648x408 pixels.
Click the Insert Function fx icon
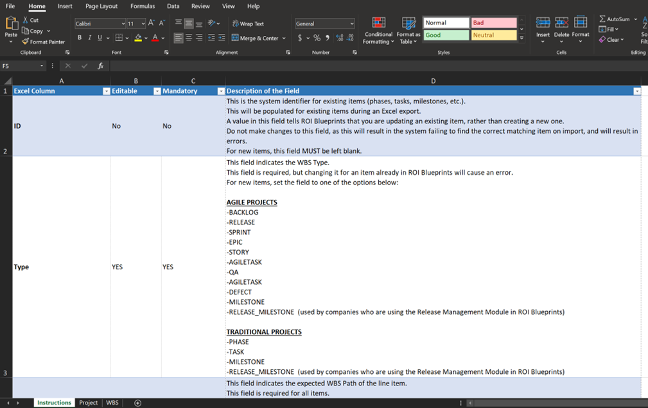pyautogui.click(x=101, y=66)
